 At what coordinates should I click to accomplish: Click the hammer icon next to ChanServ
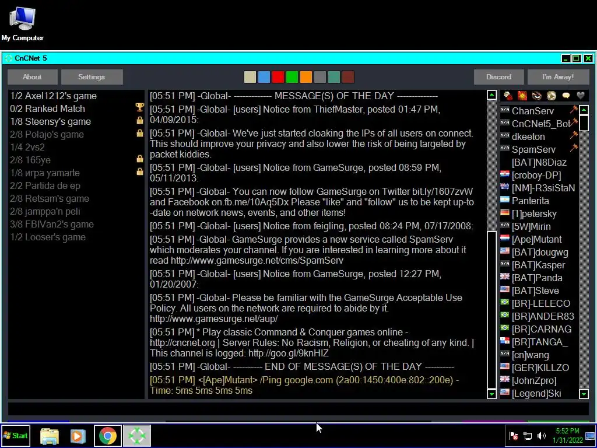point(574,110)
